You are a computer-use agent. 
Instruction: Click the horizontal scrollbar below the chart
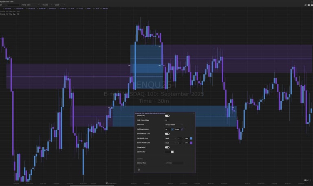[x=92, y=185]
